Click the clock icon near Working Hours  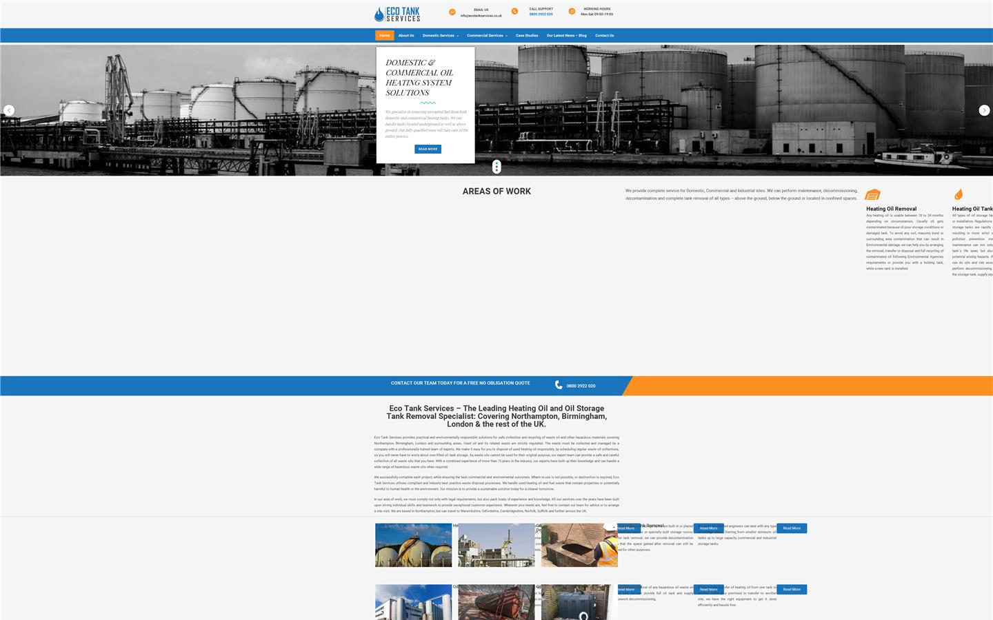571,12
